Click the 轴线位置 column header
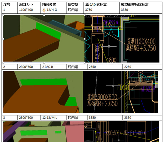Viewport: 164px width, 146px height. tap(54, 4)
